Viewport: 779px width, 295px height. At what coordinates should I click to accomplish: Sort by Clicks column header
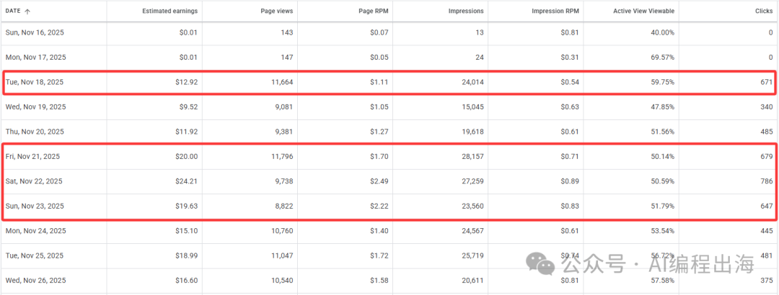[764, 11]
